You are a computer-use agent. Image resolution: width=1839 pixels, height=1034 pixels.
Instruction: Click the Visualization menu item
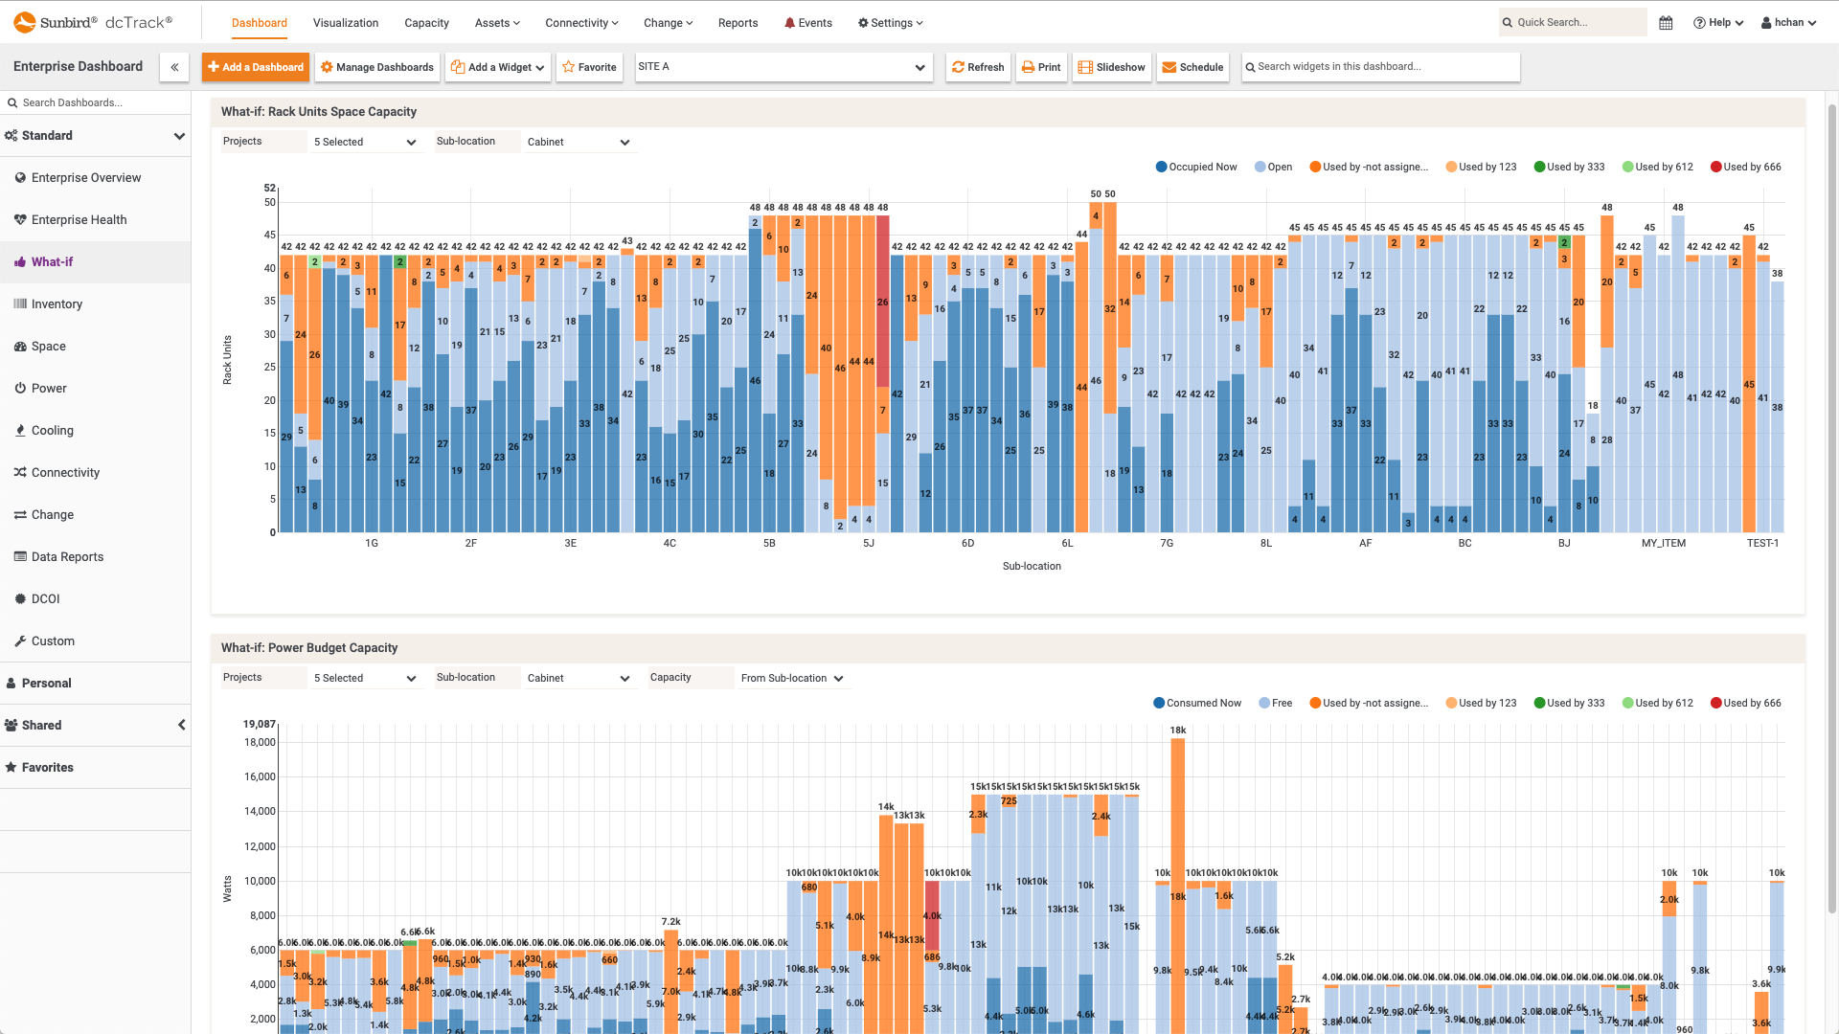[346, 23]
